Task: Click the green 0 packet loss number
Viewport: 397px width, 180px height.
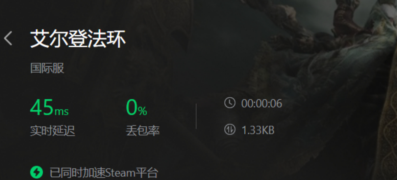Action: click(x=132, y=108)
